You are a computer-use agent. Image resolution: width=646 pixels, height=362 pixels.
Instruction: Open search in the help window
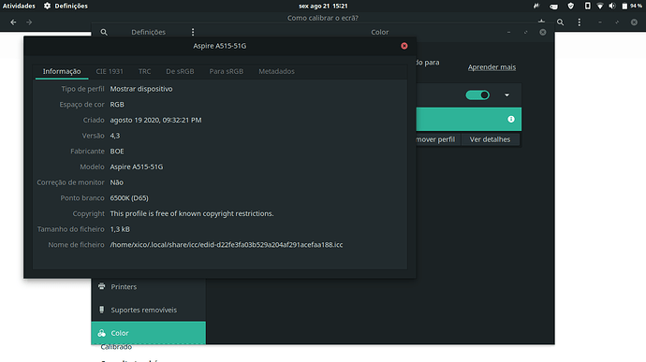pos(560,22)
